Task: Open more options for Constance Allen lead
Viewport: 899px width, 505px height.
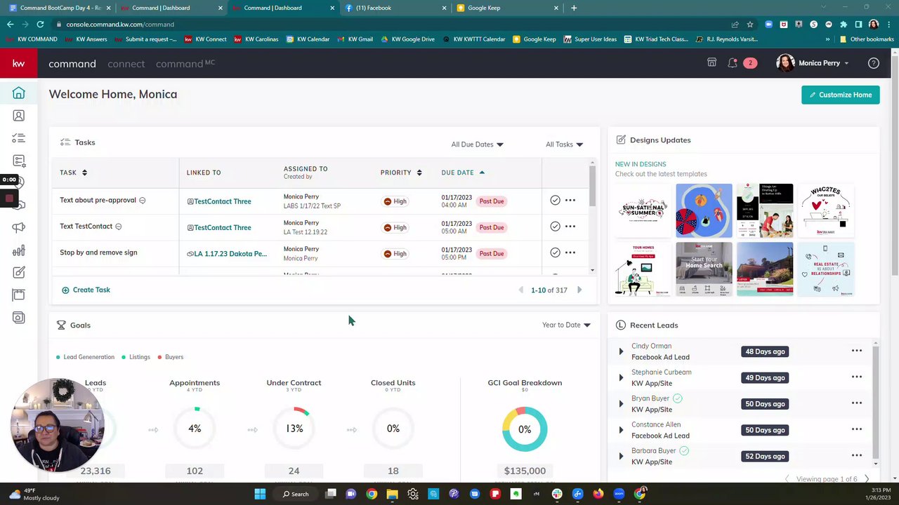Action: [857, 429]
